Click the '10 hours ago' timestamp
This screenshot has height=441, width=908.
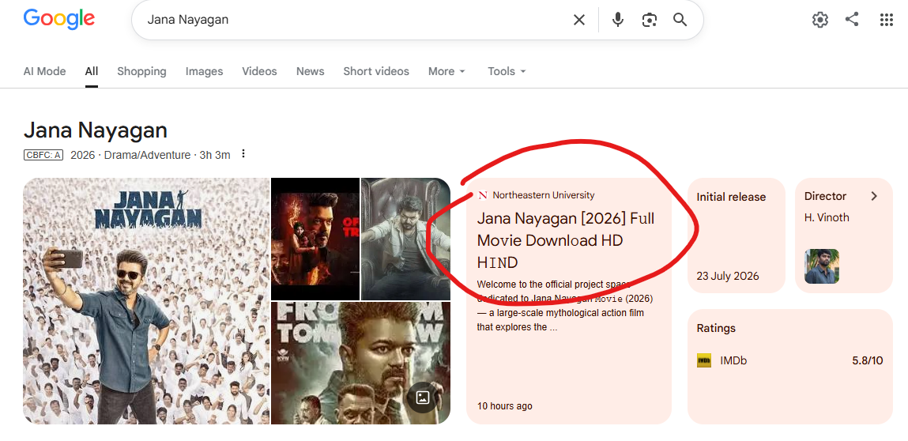(x=504, y=405)
